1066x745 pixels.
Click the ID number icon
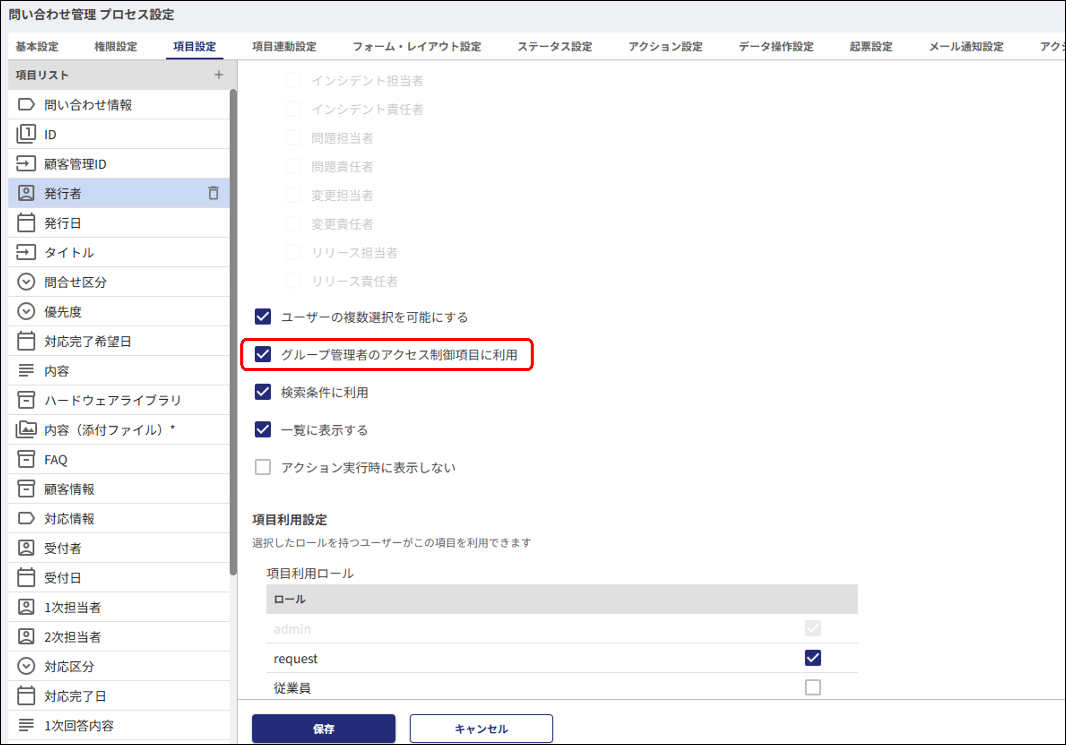pyautogui.click(x=26, y=134)
